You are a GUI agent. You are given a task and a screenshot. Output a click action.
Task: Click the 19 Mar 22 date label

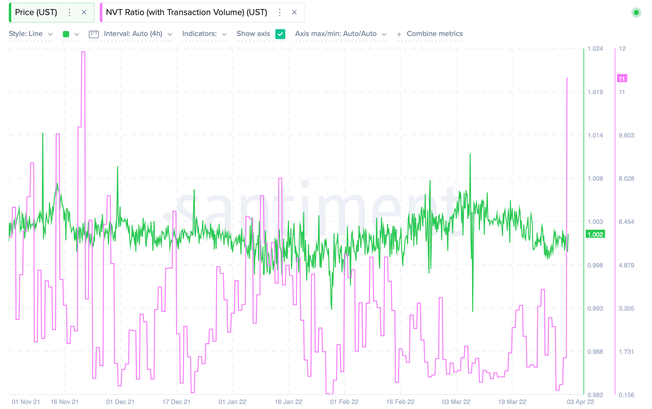tap(512, 402)
